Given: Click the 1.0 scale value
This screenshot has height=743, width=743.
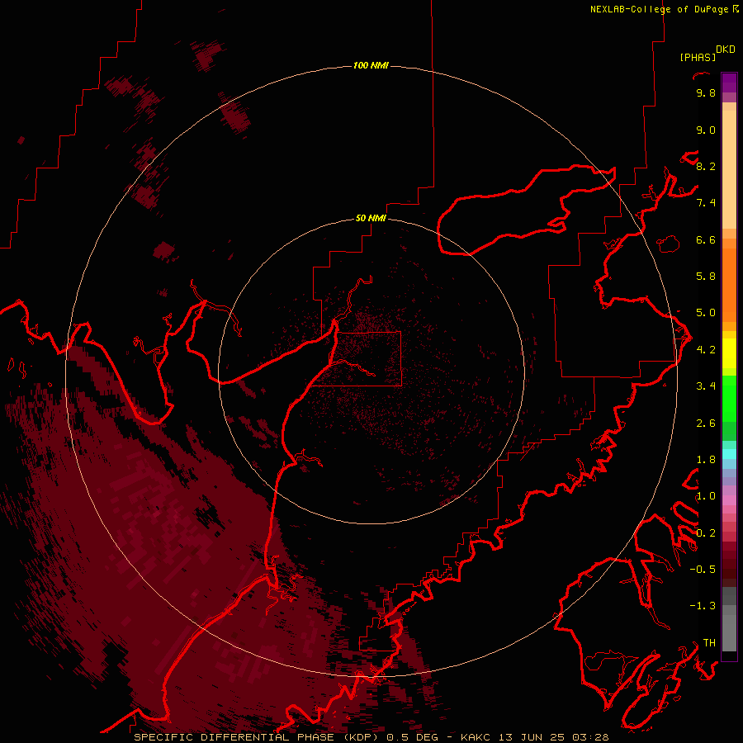Looking at the screenshot, I should [706, 496].
